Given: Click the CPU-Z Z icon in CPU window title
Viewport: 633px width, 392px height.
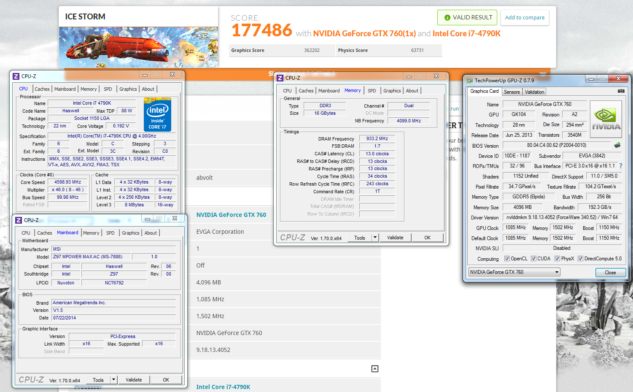Looking at the screenshot, I should [x=16, y=76].
